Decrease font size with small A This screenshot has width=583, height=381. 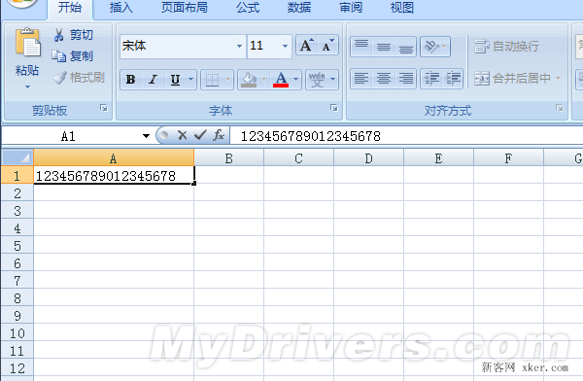pyautogui.click(x=328, y=46)
